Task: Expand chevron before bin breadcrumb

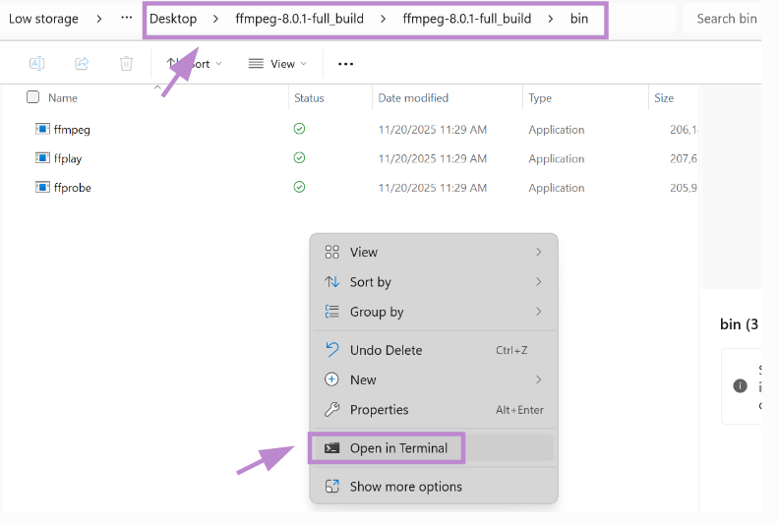Action: click(x=551, y=19)
